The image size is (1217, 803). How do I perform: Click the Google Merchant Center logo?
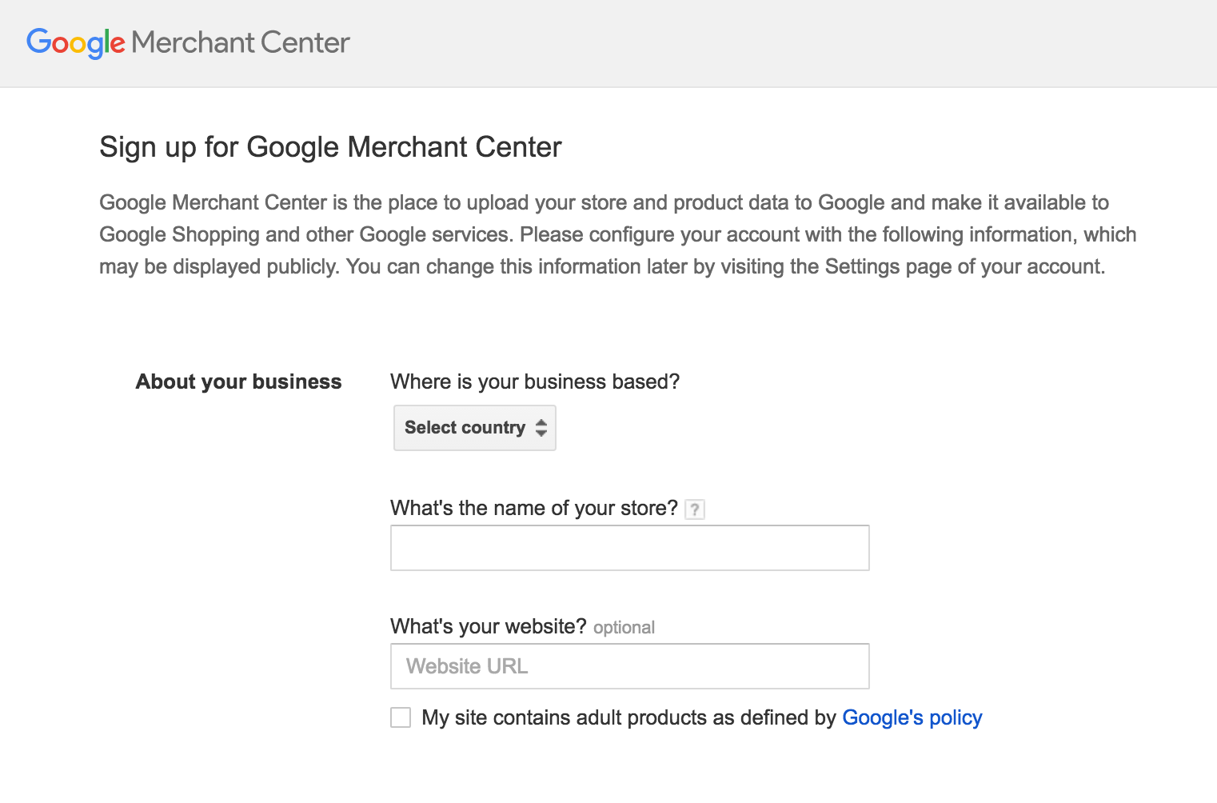click(x=188, y=42)
